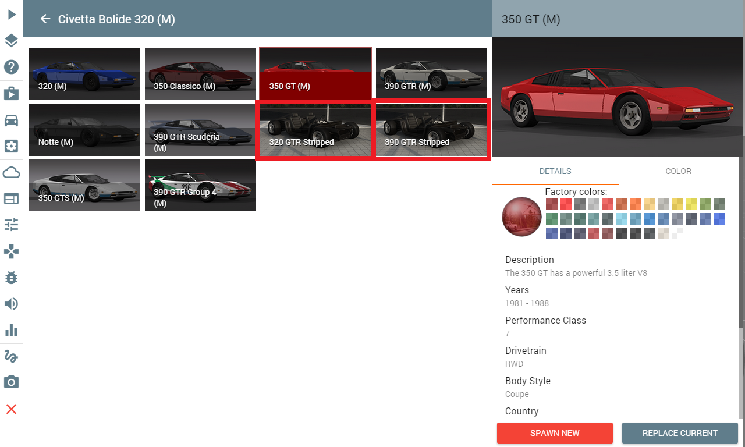This screenshot has height=447, width=745.
Task: Choose the Notte (M) black car
Action: click(x=84, y=130)
